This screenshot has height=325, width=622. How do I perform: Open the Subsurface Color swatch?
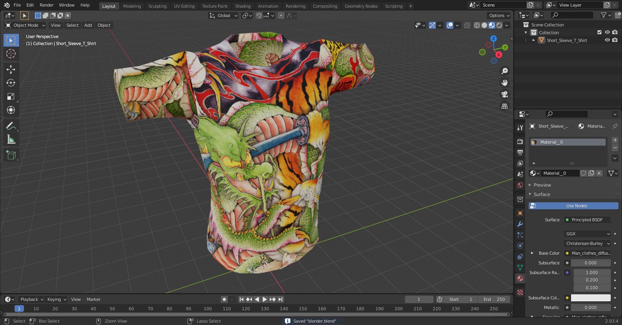coord(591,298)
